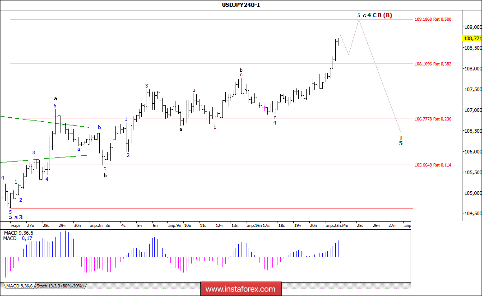
Task: Select the 109,1860 Ret 0,500 level label
Action: (433, 19)
